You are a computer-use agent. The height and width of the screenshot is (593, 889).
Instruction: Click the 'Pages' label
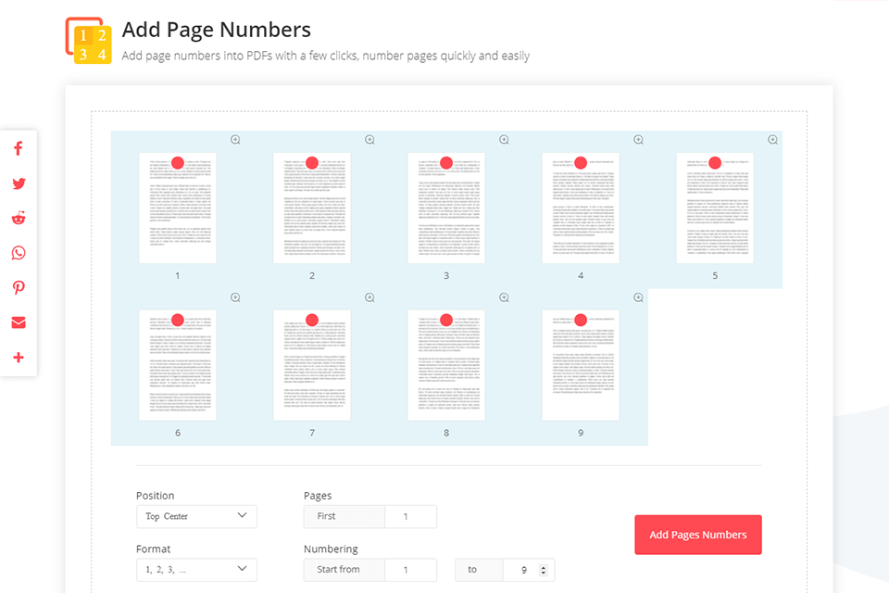(x=318, y=496)
